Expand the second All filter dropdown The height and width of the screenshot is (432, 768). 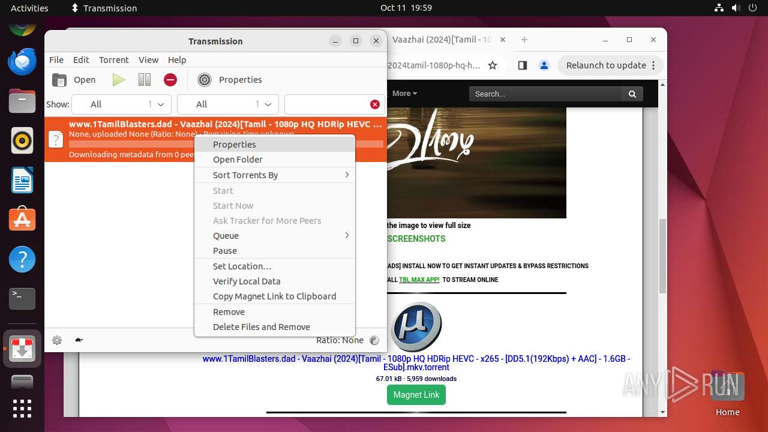(228, 104)
